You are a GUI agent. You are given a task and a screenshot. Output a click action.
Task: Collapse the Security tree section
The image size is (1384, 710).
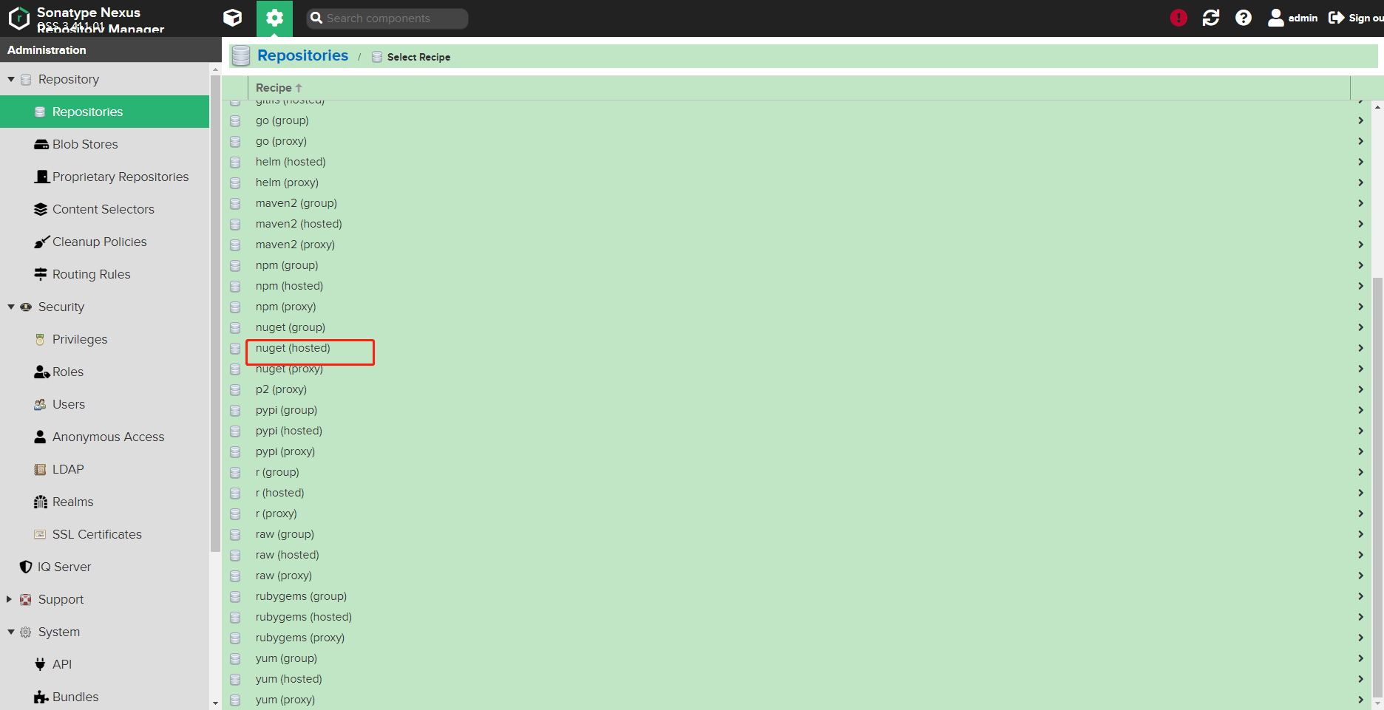pos(11,307)
